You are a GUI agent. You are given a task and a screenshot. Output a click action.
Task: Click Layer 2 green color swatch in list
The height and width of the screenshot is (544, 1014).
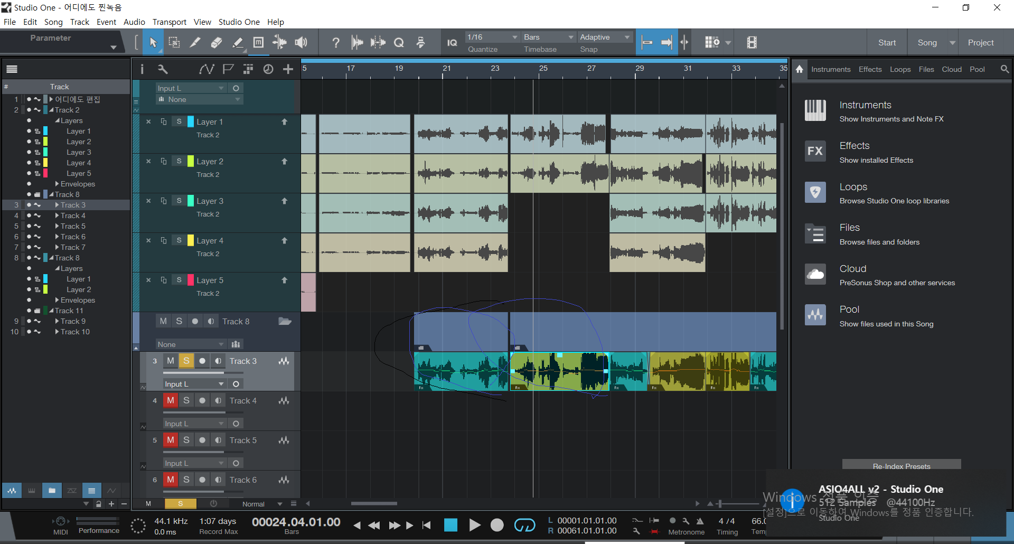click(x=46, y=142)
